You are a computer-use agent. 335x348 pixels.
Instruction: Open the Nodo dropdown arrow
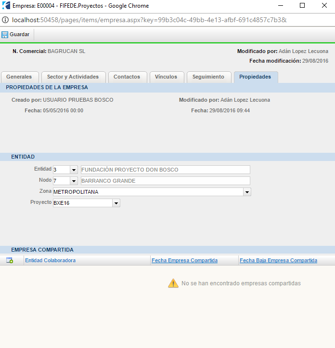74,181
